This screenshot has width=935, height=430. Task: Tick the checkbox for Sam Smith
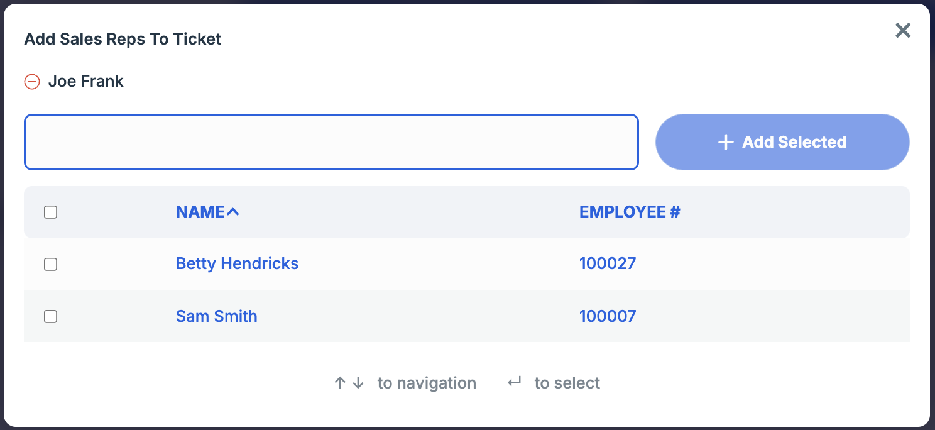point(51,317)
